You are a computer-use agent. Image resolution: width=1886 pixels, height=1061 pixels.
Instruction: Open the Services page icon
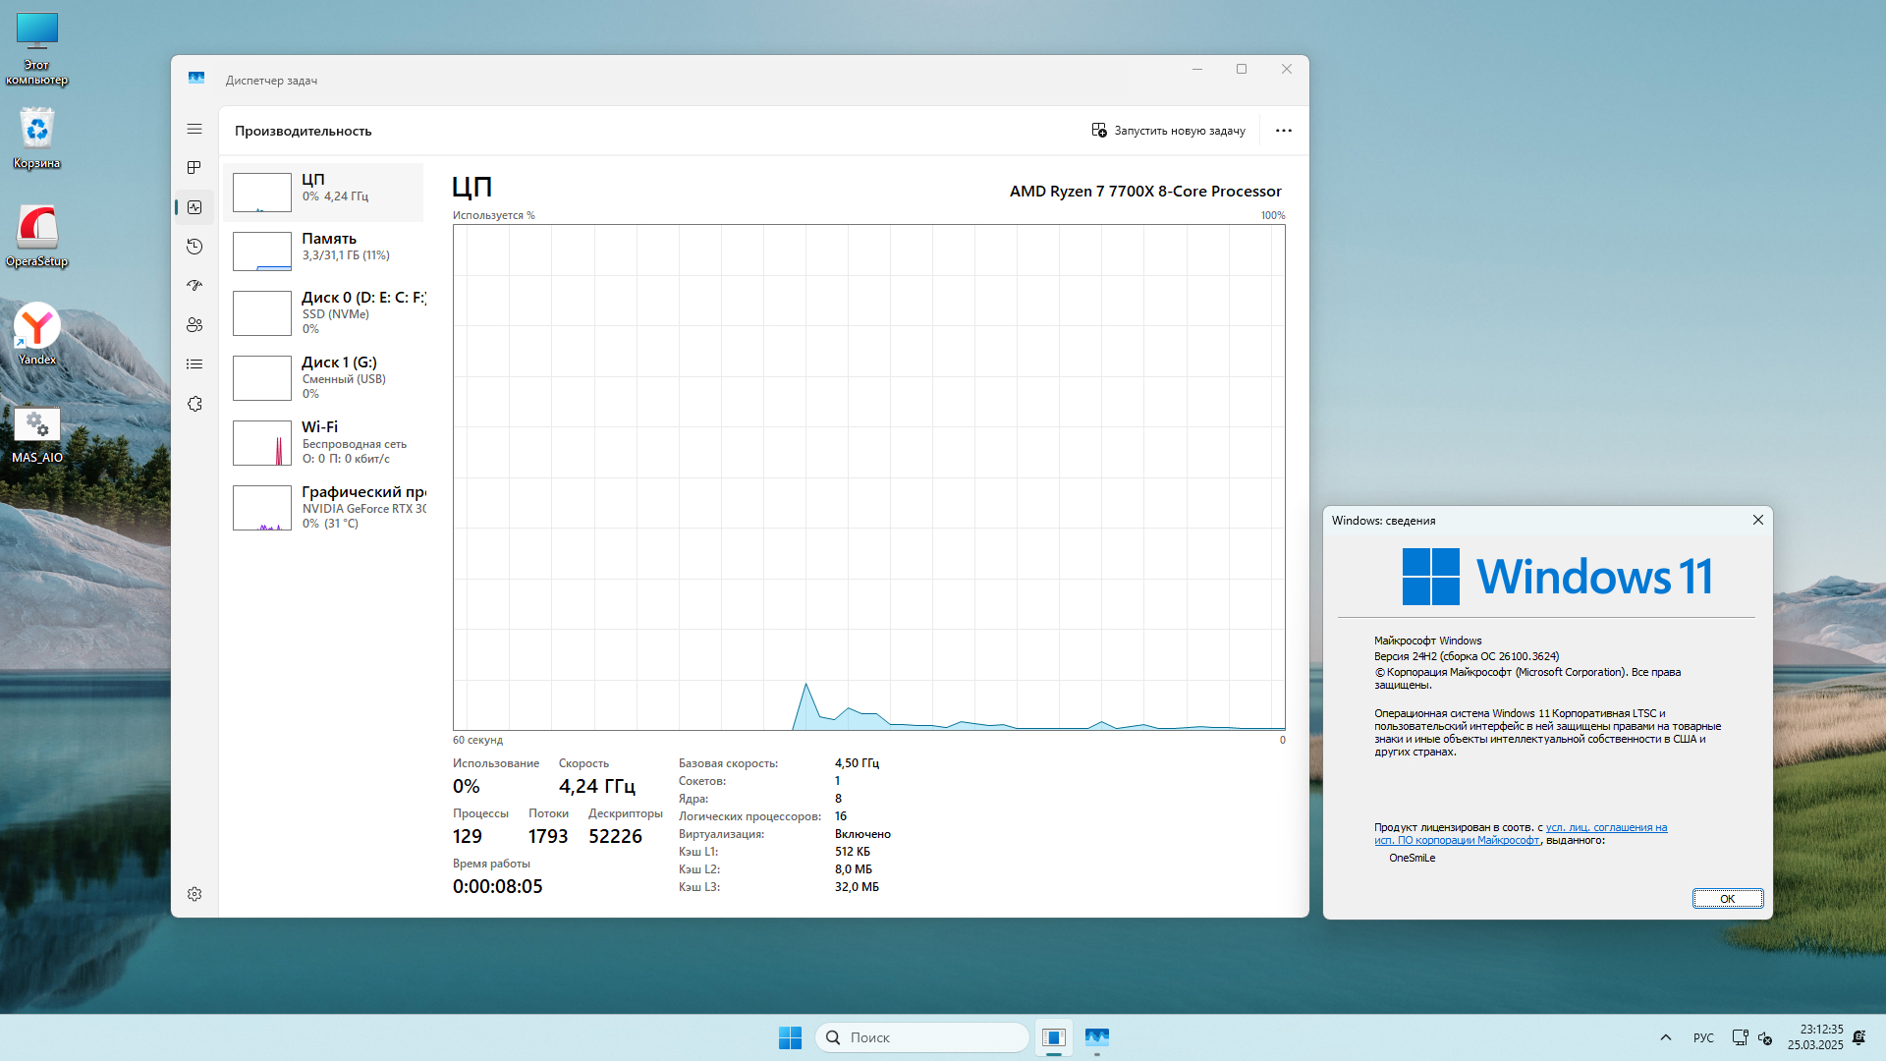(194, 404)
